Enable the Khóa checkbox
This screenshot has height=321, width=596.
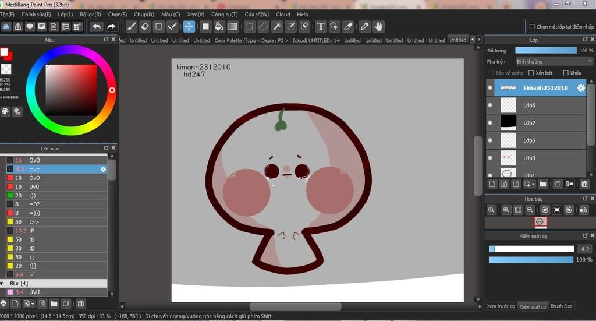(x=566, y=73)
